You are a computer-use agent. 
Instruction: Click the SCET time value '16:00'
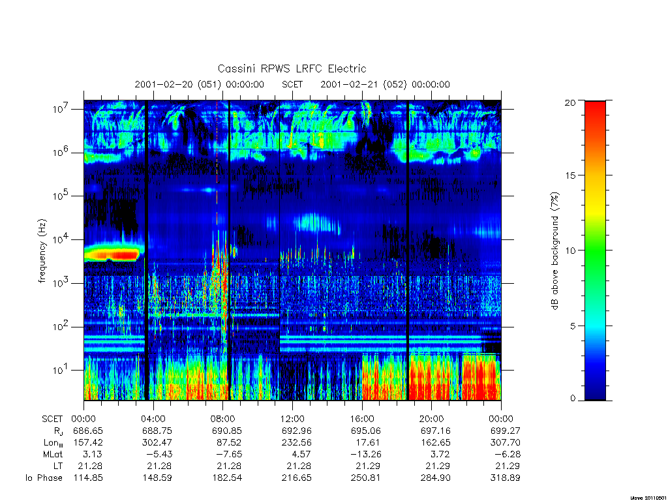pos(362,419)
